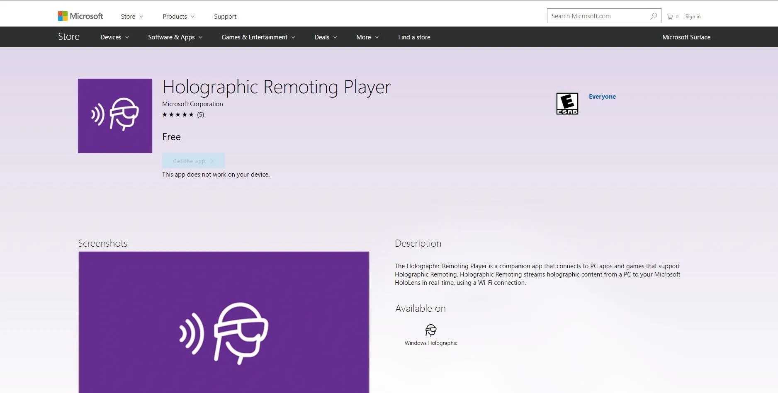The image size is (778, 393).
Task: Open the shopping cart icon
Action: point(670,17)
